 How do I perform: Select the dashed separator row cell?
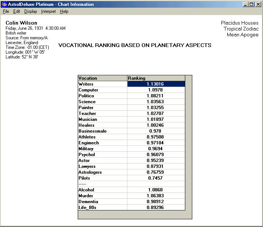click(103, 184)
